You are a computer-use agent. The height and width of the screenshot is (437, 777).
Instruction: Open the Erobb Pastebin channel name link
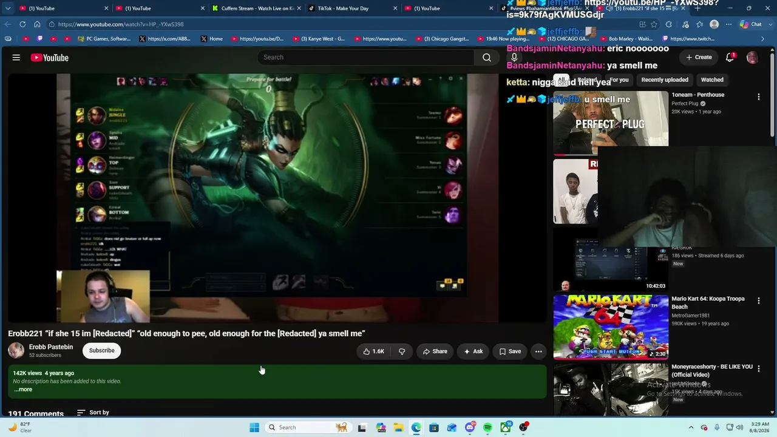51,347
